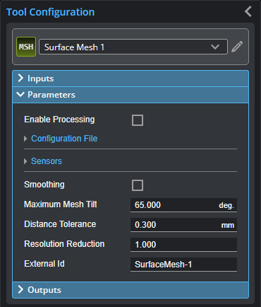
Task: Collapse the Tool Configuration panel arrow
Action: coord(248,11)
